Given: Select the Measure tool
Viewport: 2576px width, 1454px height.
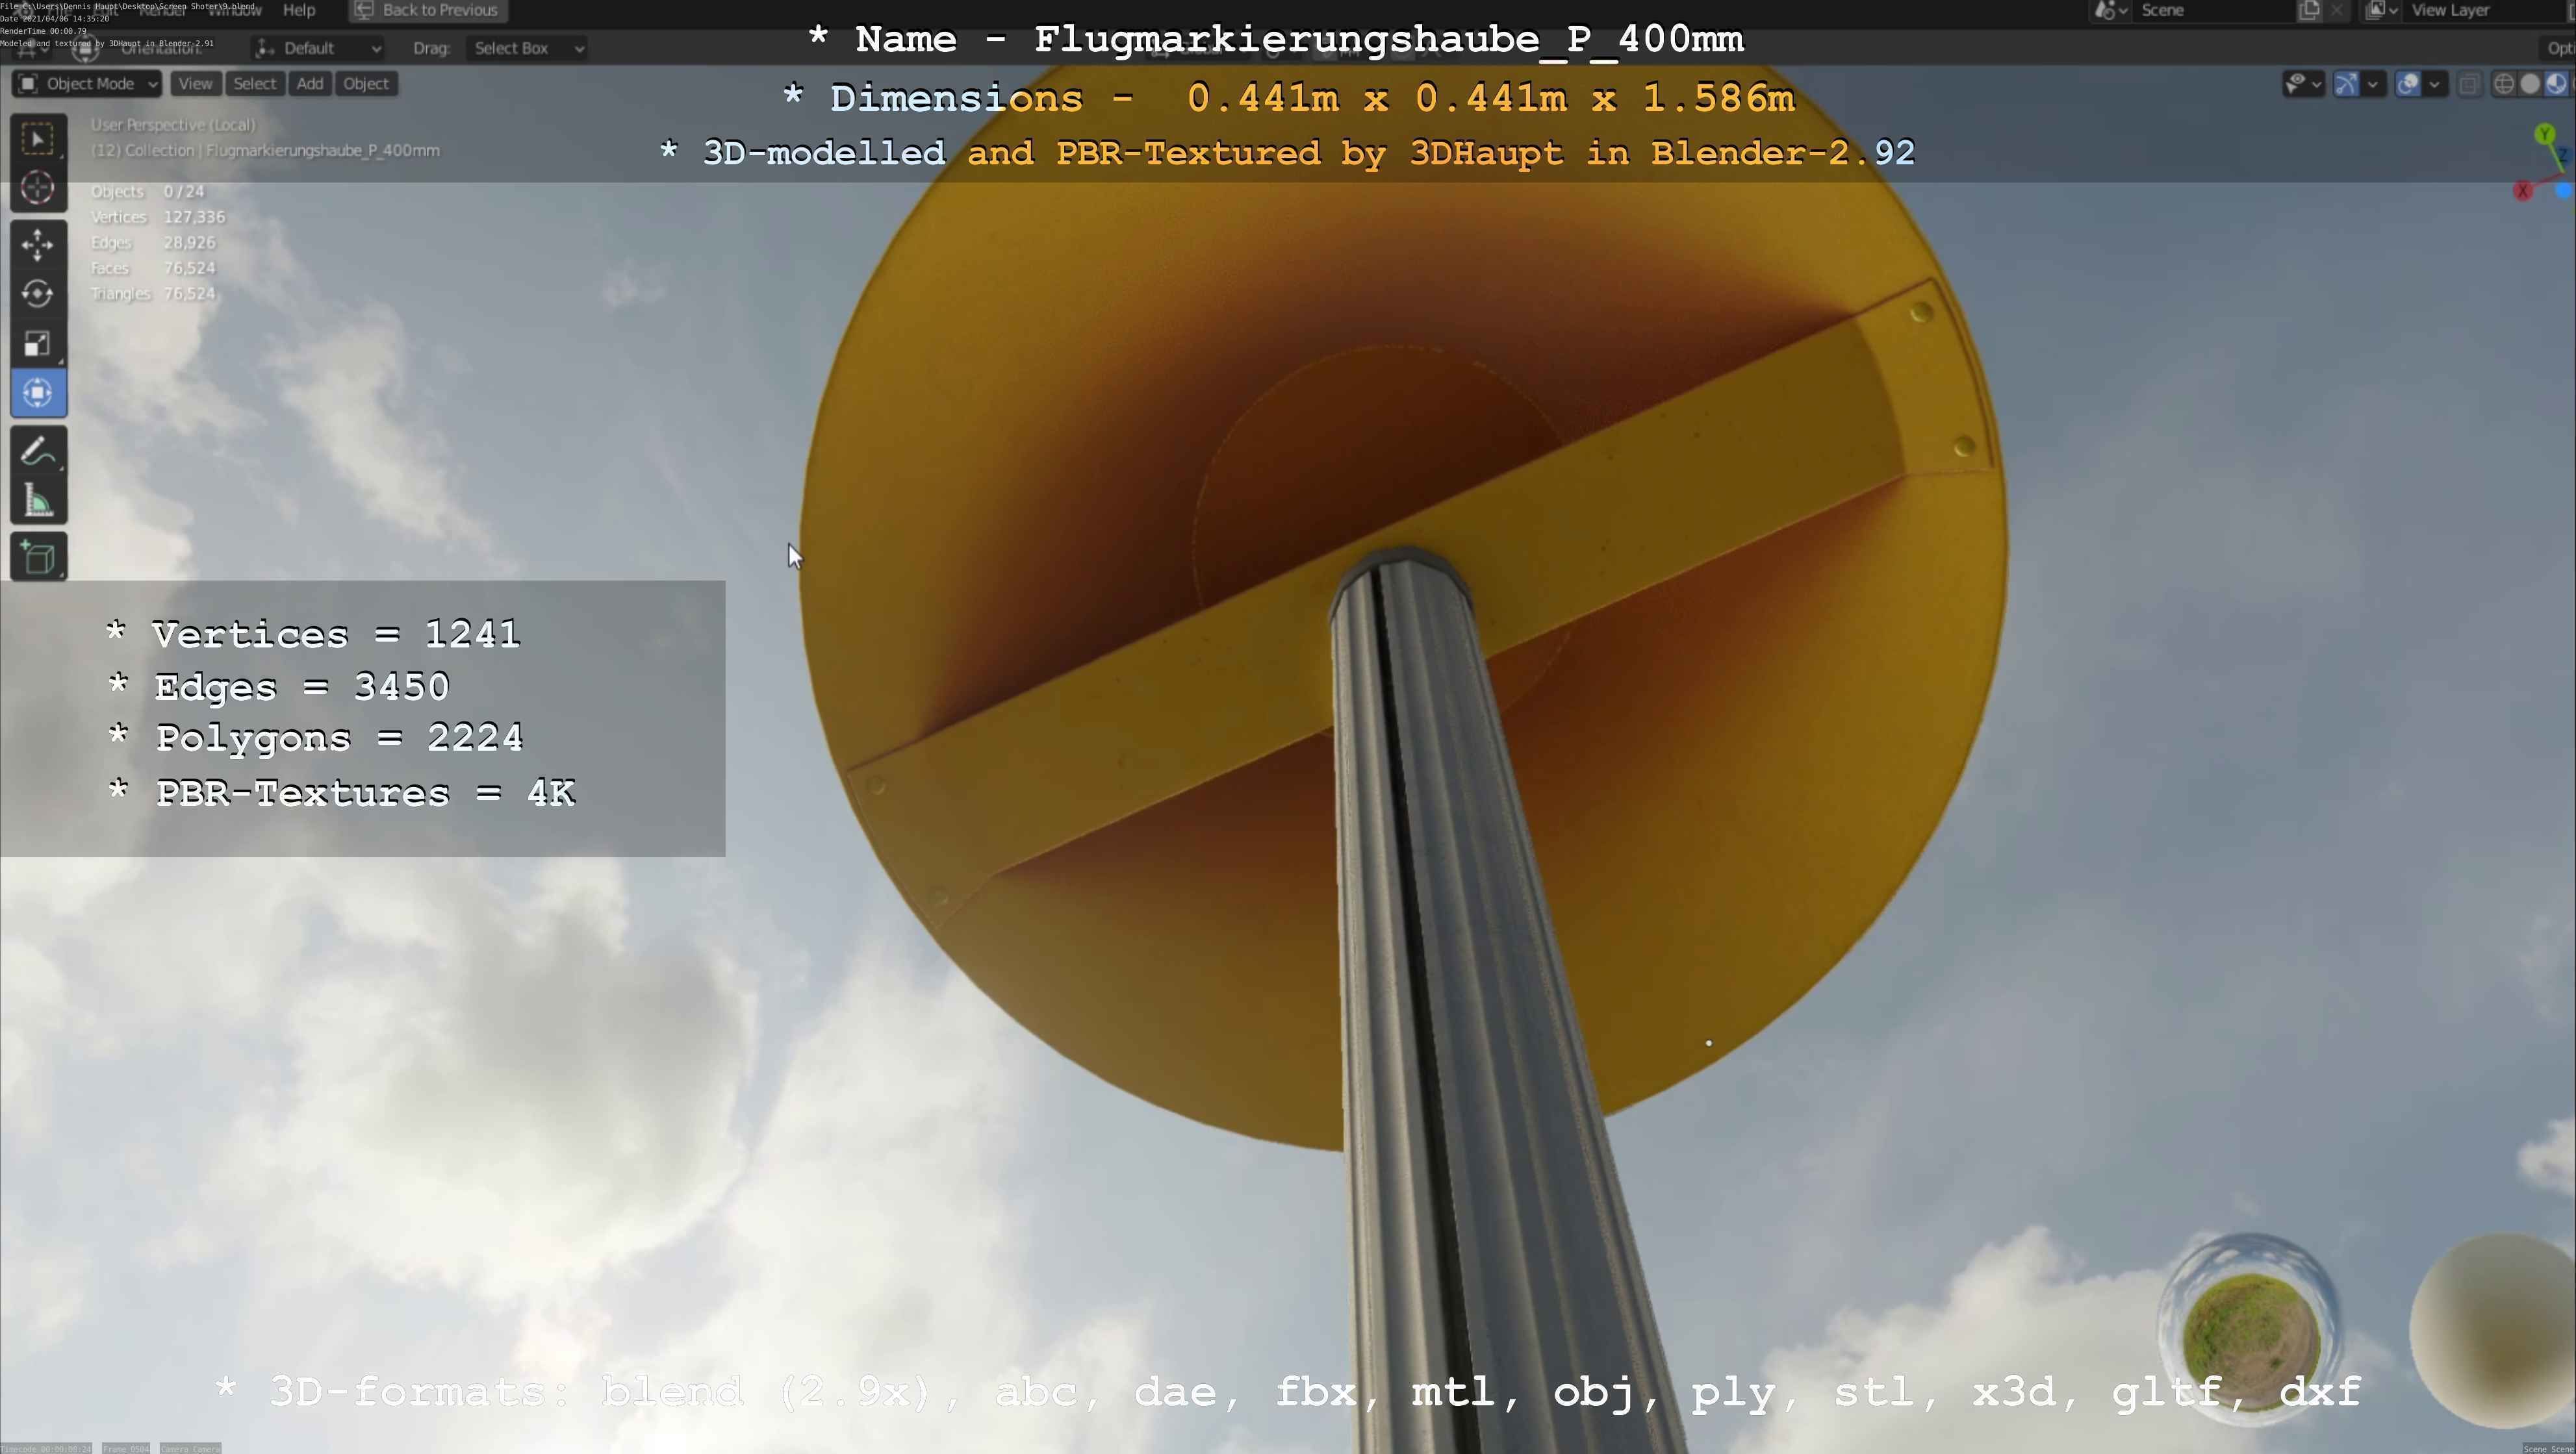Looking at the screenshot, I should tap(38, 501).
